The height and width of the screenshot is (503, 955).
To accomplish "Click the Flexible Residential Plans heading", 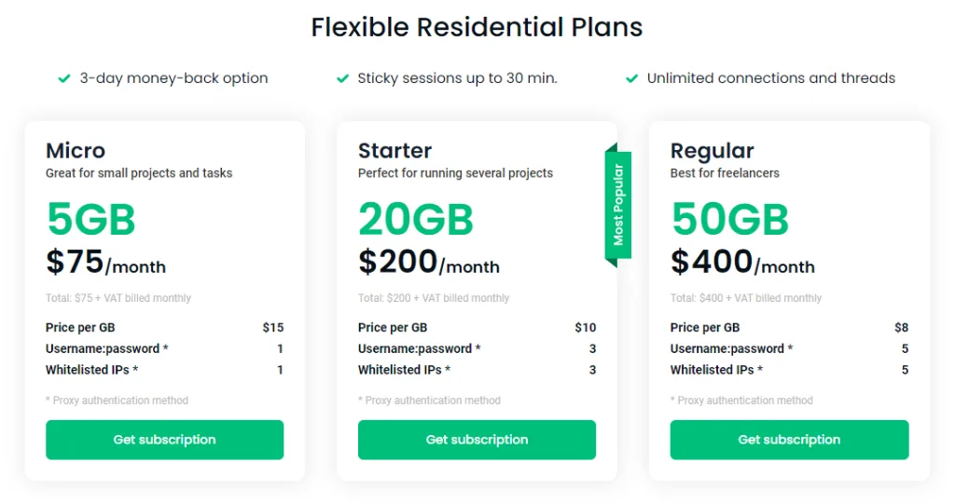I will click(477, 27).
